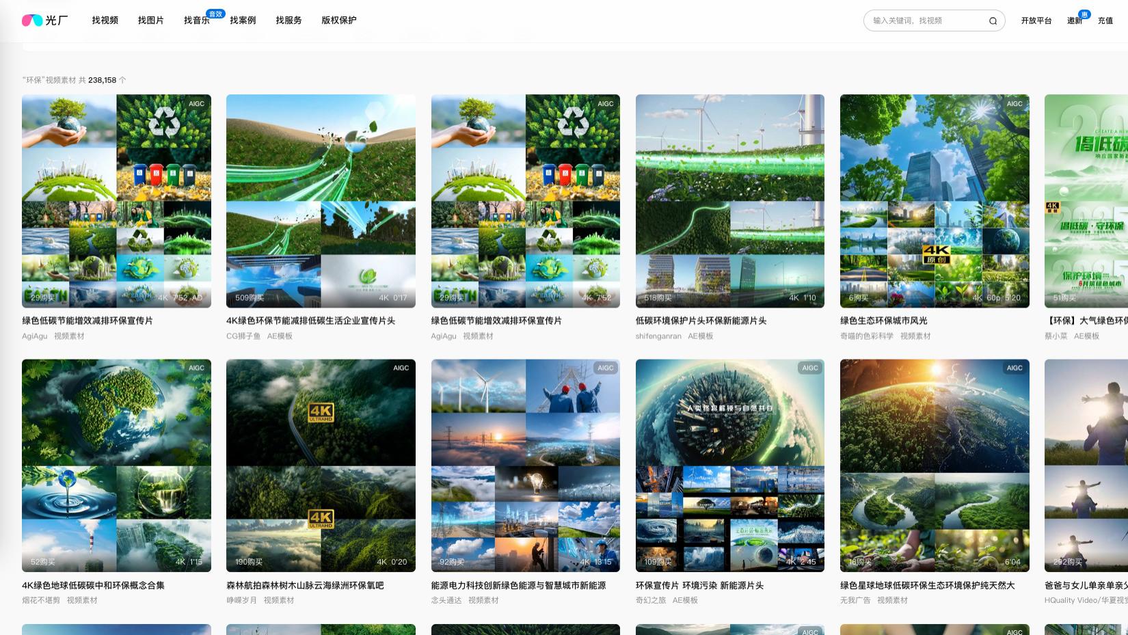Visit author HQuality Video
Viewport: 1128px width, 635px height.
1071,601
